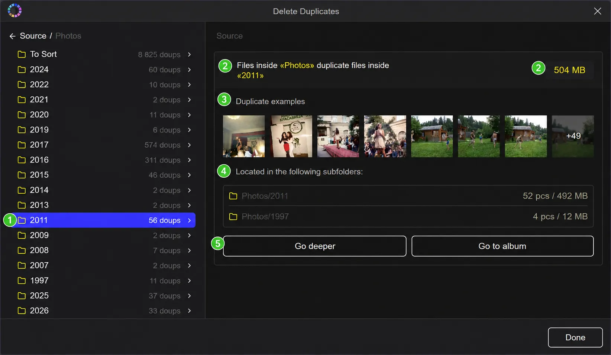Expand the 2017 folder chevron

(189, 145)
